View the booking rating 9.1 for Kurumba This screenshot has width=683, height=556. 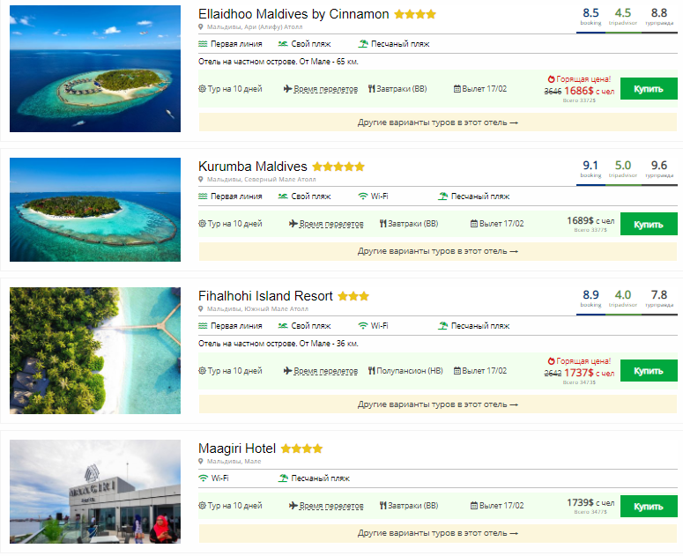590,166
